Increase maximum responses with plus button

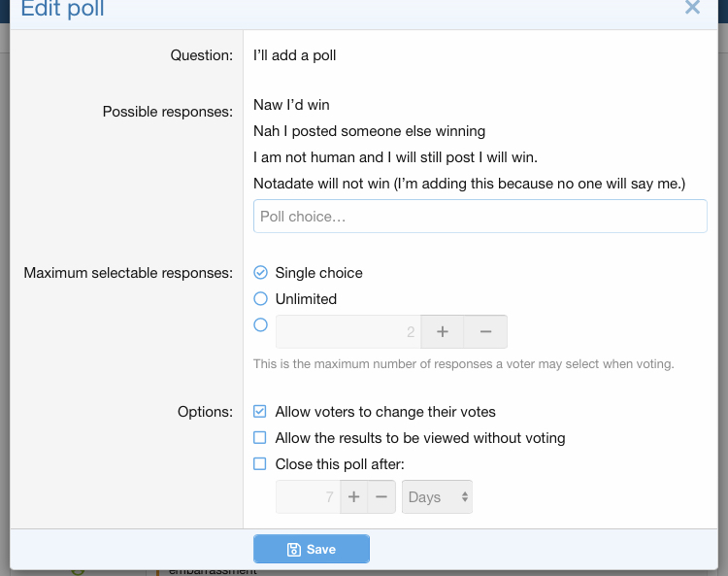(443, 332)
